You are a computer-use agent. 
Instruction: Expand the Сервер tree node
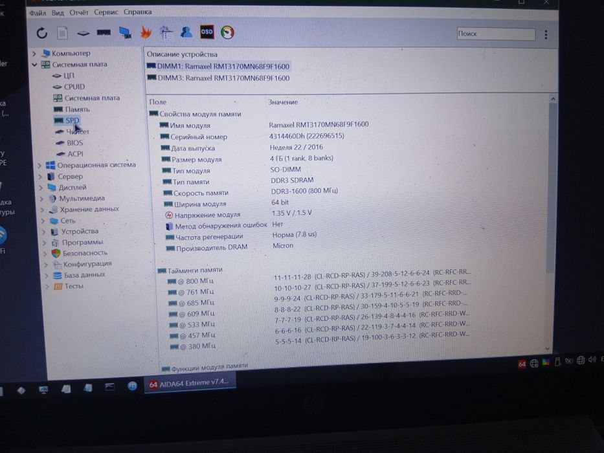[x=40, y=177]
